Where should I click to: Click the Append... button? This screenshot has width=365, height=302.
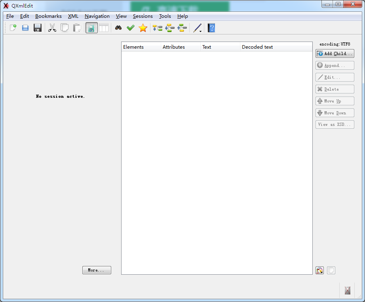335,65
